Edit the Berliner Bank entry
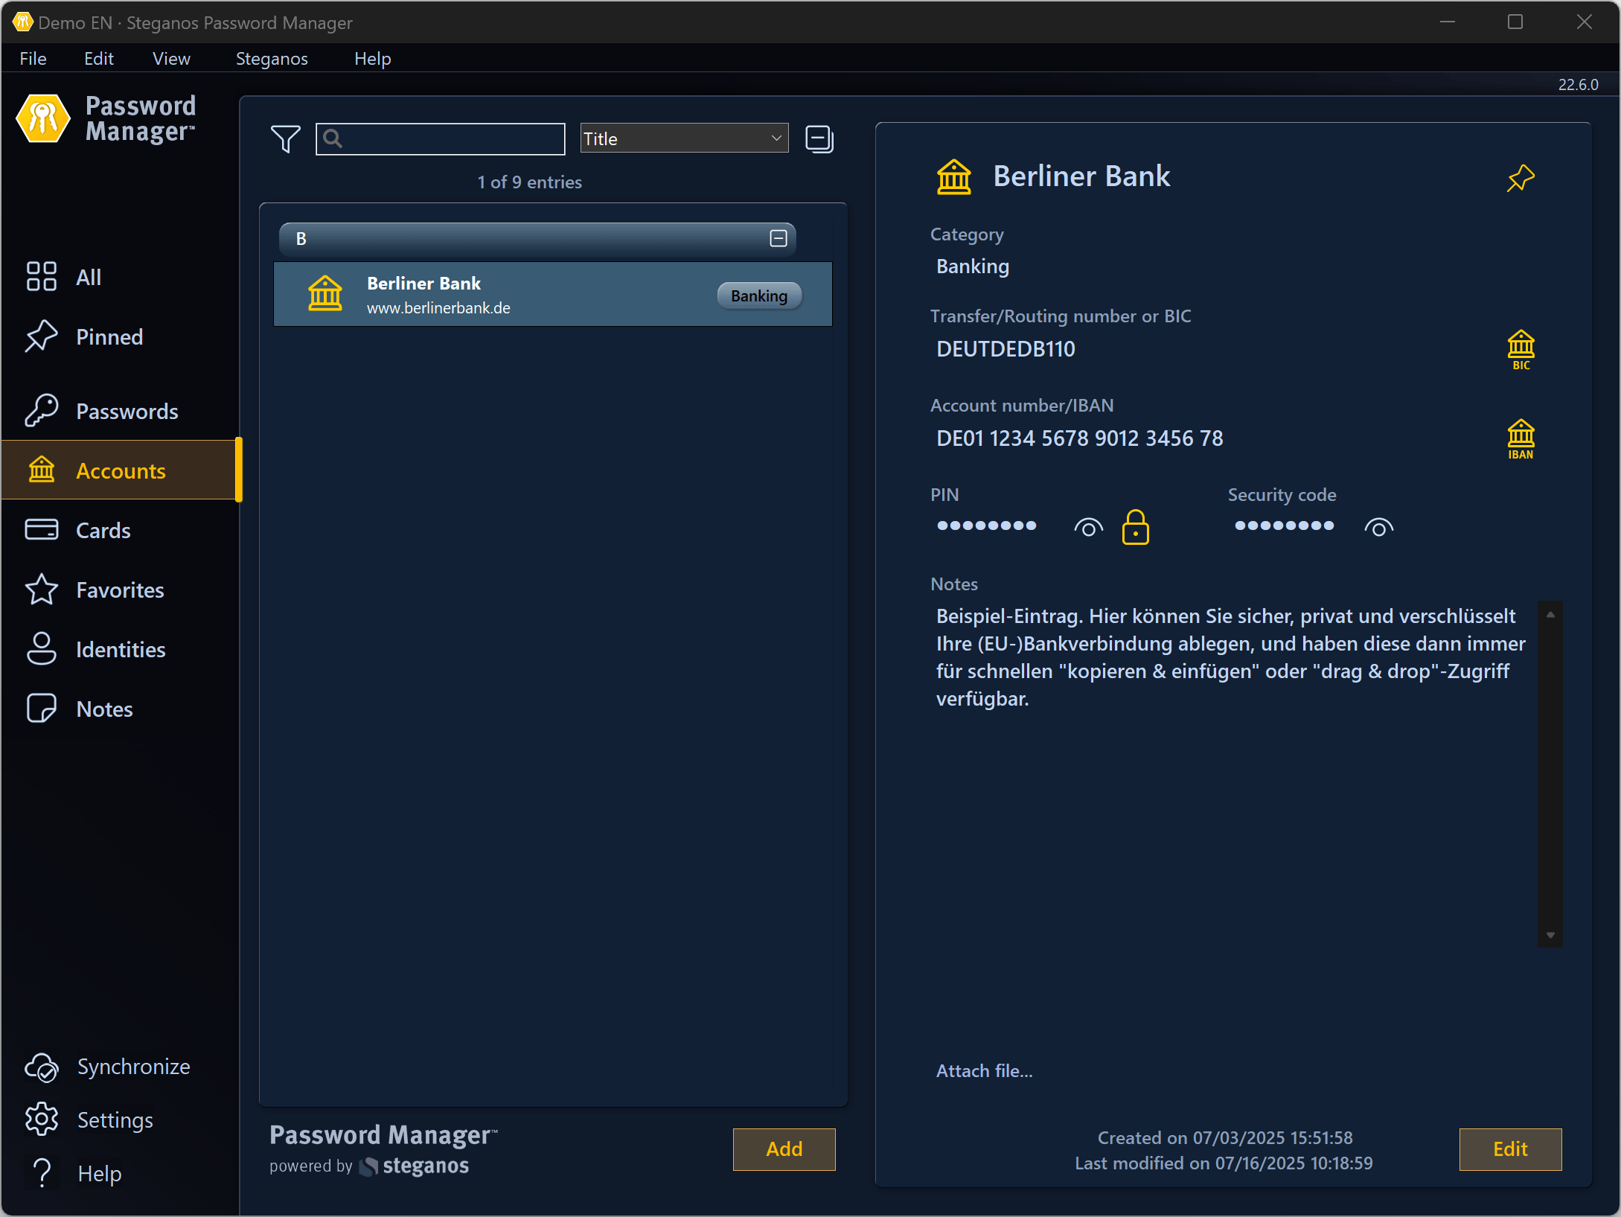 pyautogui.click(x=1510, y=1149)
